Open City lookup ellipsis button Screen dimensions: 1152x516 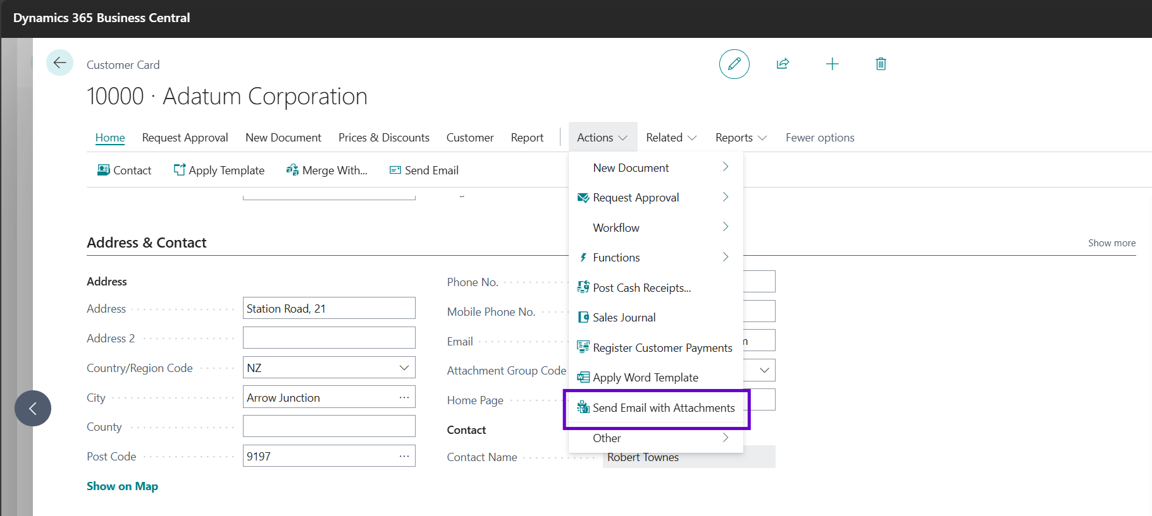(x=404, y=397)
